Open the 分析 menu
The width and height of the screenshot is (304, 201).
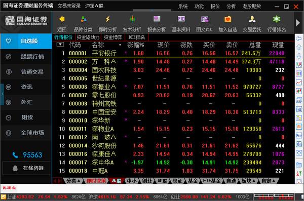231,7
